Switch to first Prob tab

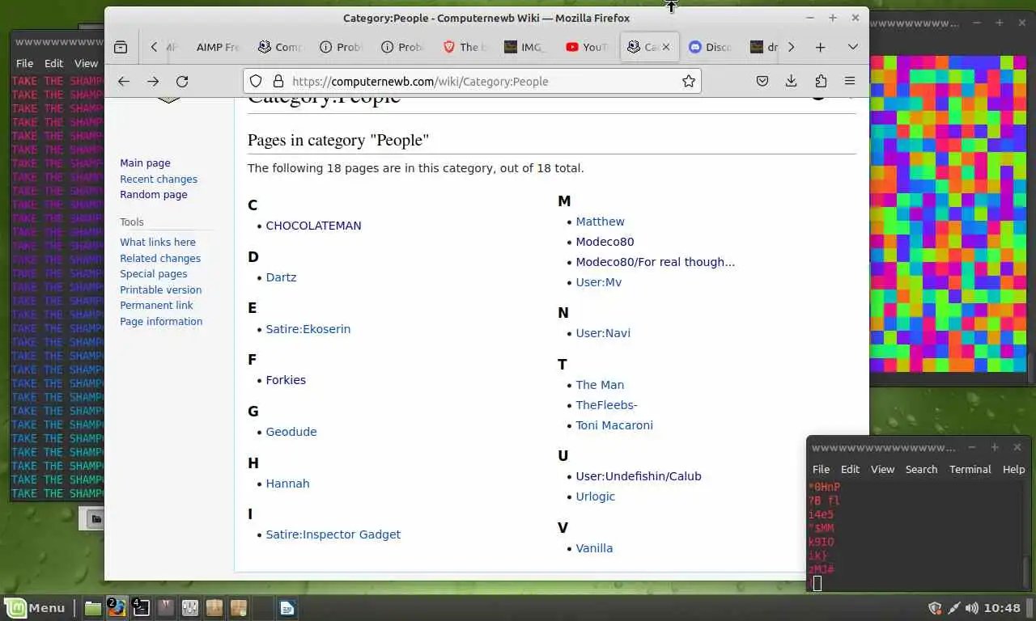pyautogui.click(x=342, y=47)
